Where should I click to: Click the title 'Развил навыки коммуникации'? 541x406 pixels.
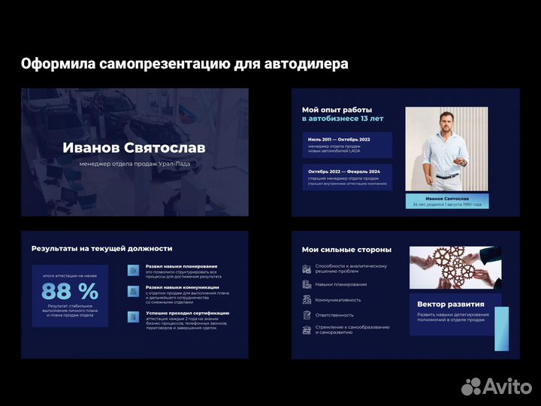[x=183, y=287]
